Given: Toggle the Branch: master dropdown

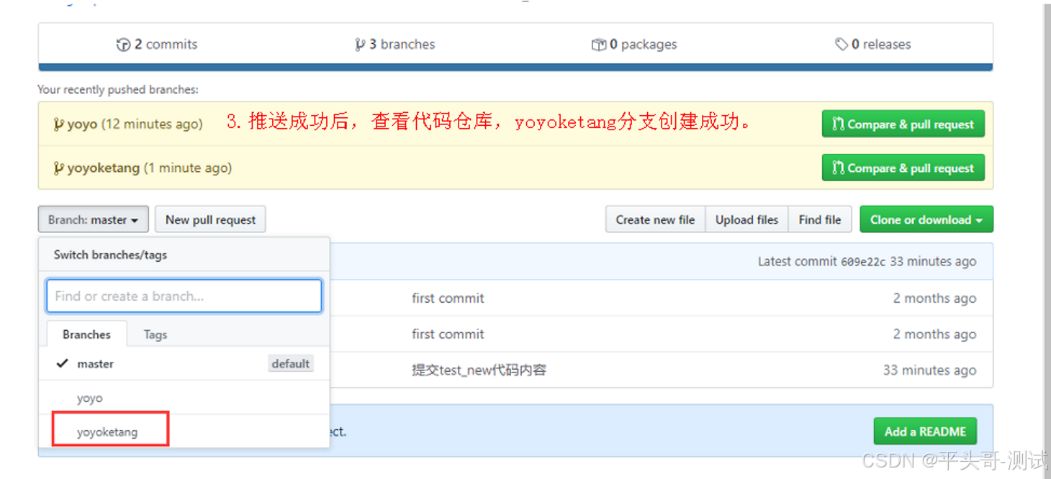Looking at the screenshot, I should 94,219.
